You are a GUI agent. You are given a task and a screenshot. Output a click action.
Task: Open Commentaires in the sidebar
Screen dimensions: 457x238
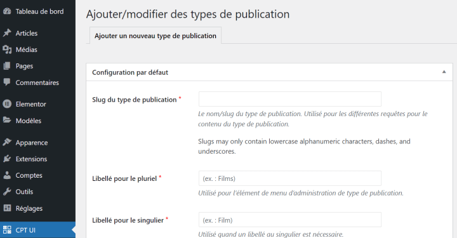pyautogui.click(x=37, y=83)
